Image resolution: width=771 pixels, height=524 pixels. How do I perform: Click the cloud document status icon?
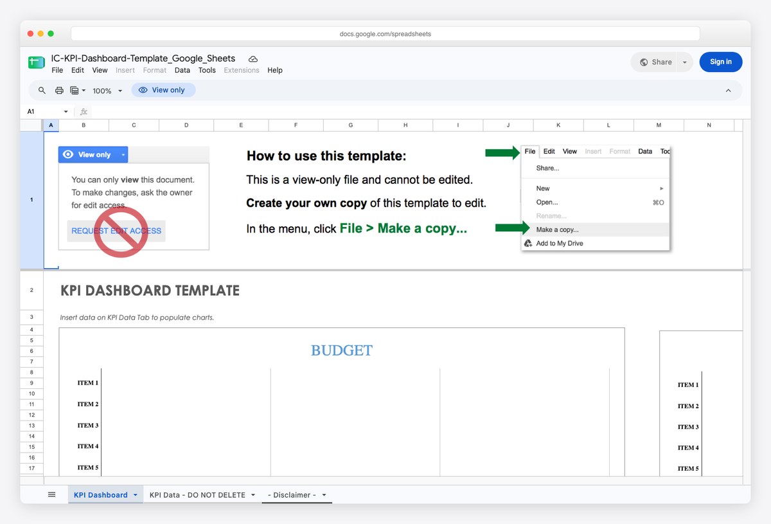click(253, 59)
